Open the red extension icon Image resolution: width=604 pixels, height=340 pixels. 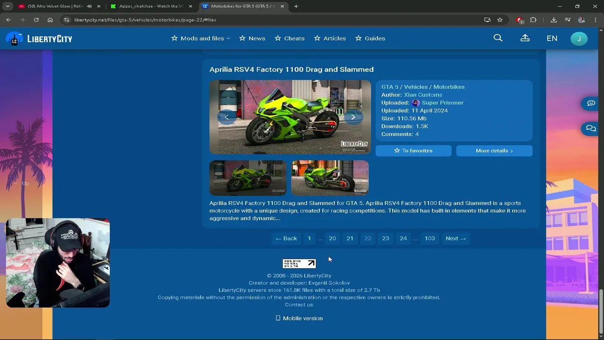coord(520,20)
